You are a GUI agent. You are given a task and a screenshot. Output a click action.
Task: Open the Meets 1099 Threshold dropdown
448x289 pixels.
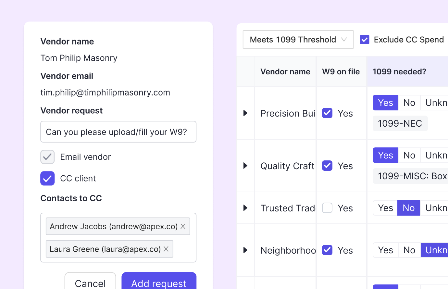298,40
